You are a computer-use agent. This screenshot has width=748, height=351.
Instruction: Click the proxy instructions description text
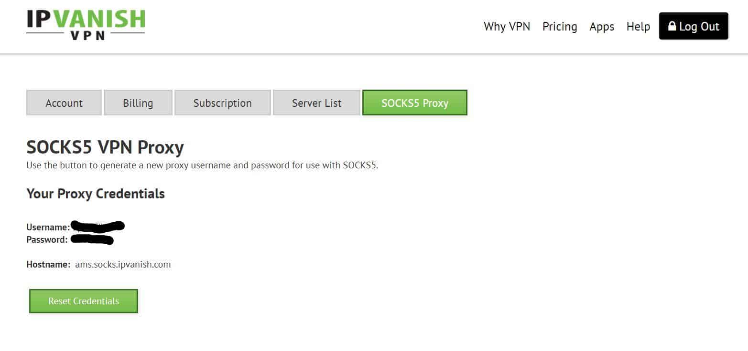[202, 165]
